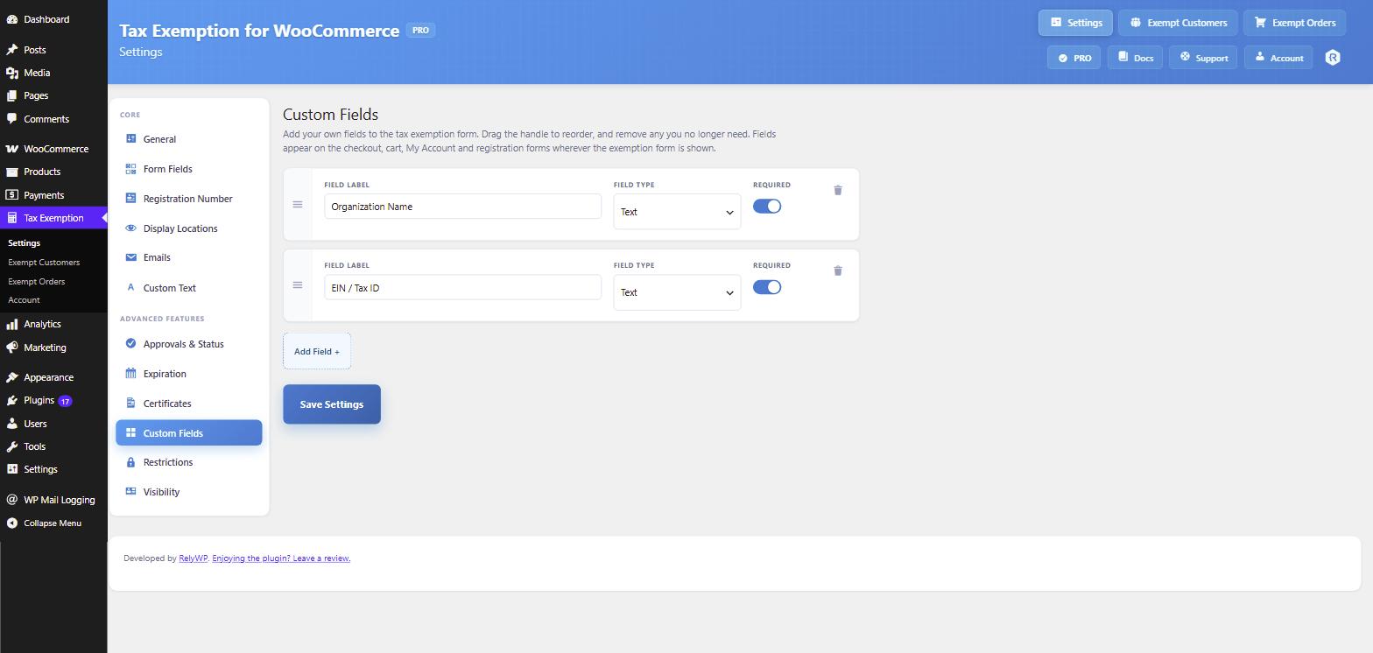This screenshot has height=653, width=1373.
Task: Open the Custom Text tab
Action: click(189, 288)
